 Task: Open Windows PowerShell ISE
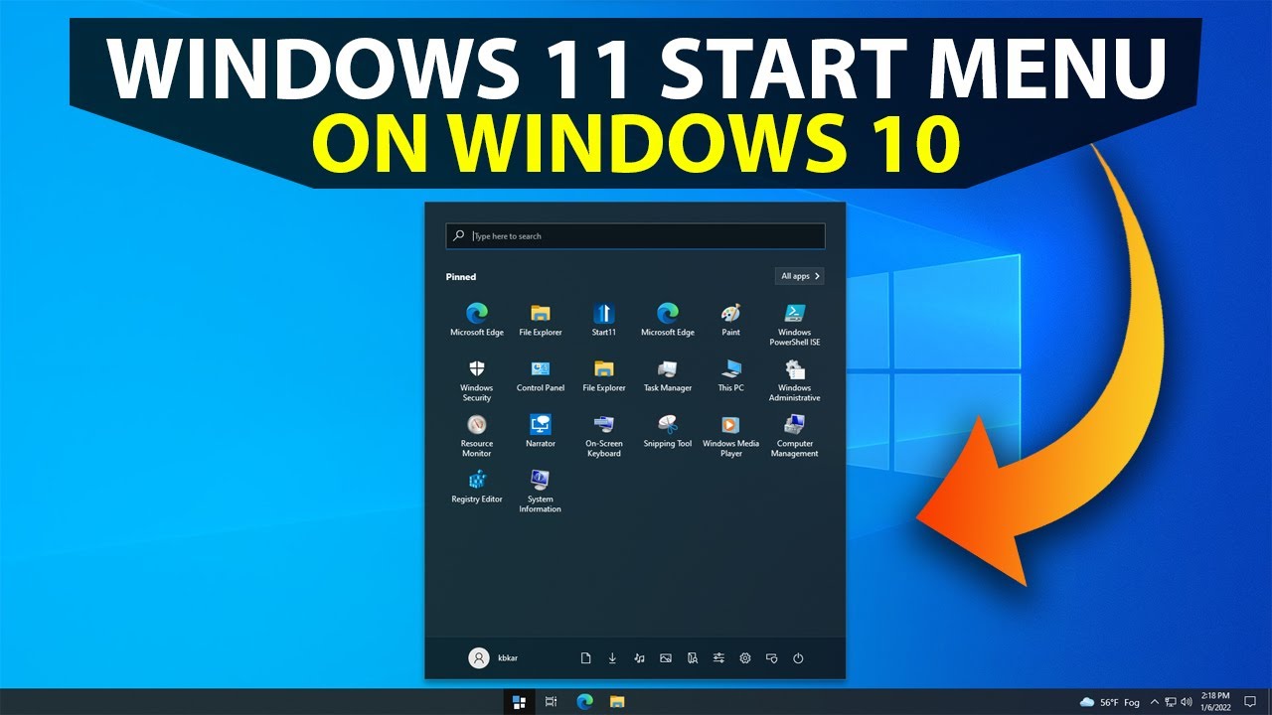(794, 325)
